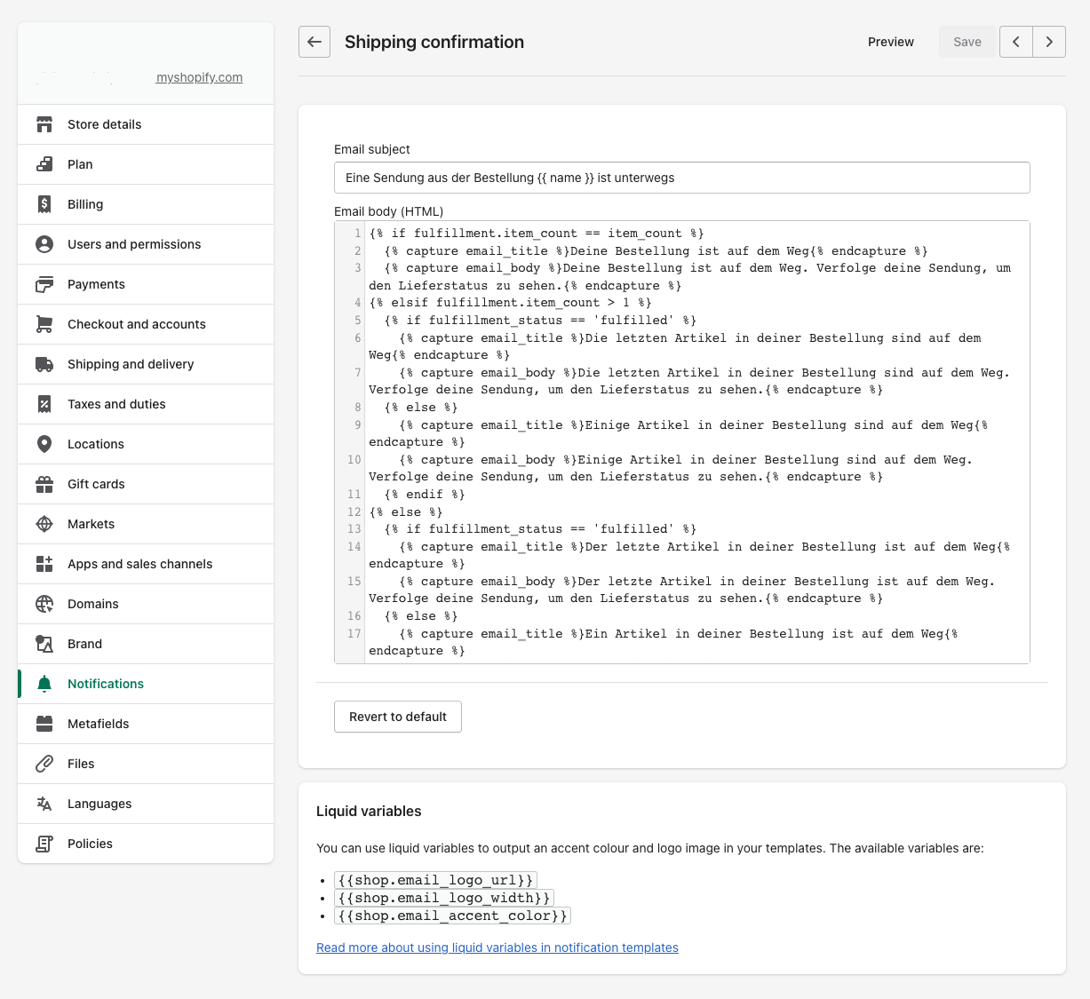The width and height of the screenshot is (1090, 999).
Task: Open the liquid variables documentation link
Action: pos(497,947)
